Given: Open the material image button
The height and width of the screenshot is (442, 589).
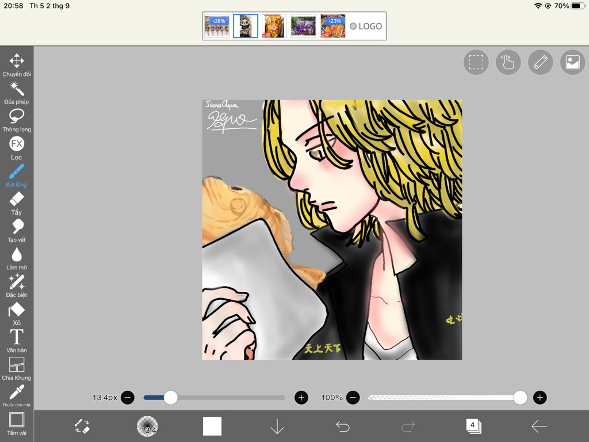Looking at the screenshot, I should [x=572, y=62].
